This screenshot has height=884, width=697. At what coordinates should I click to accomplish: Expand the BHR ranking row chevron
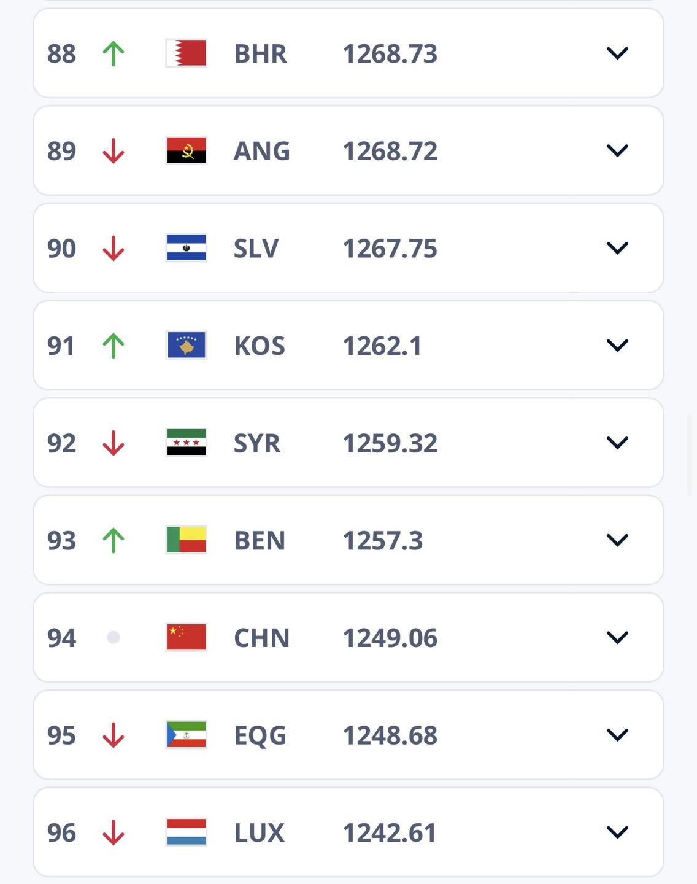pyautogui.click(x=617, y=53)
